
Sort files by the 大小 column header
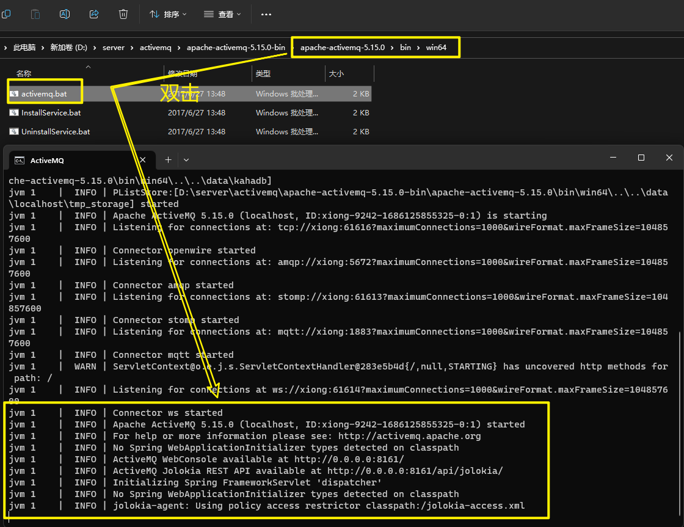336,74
